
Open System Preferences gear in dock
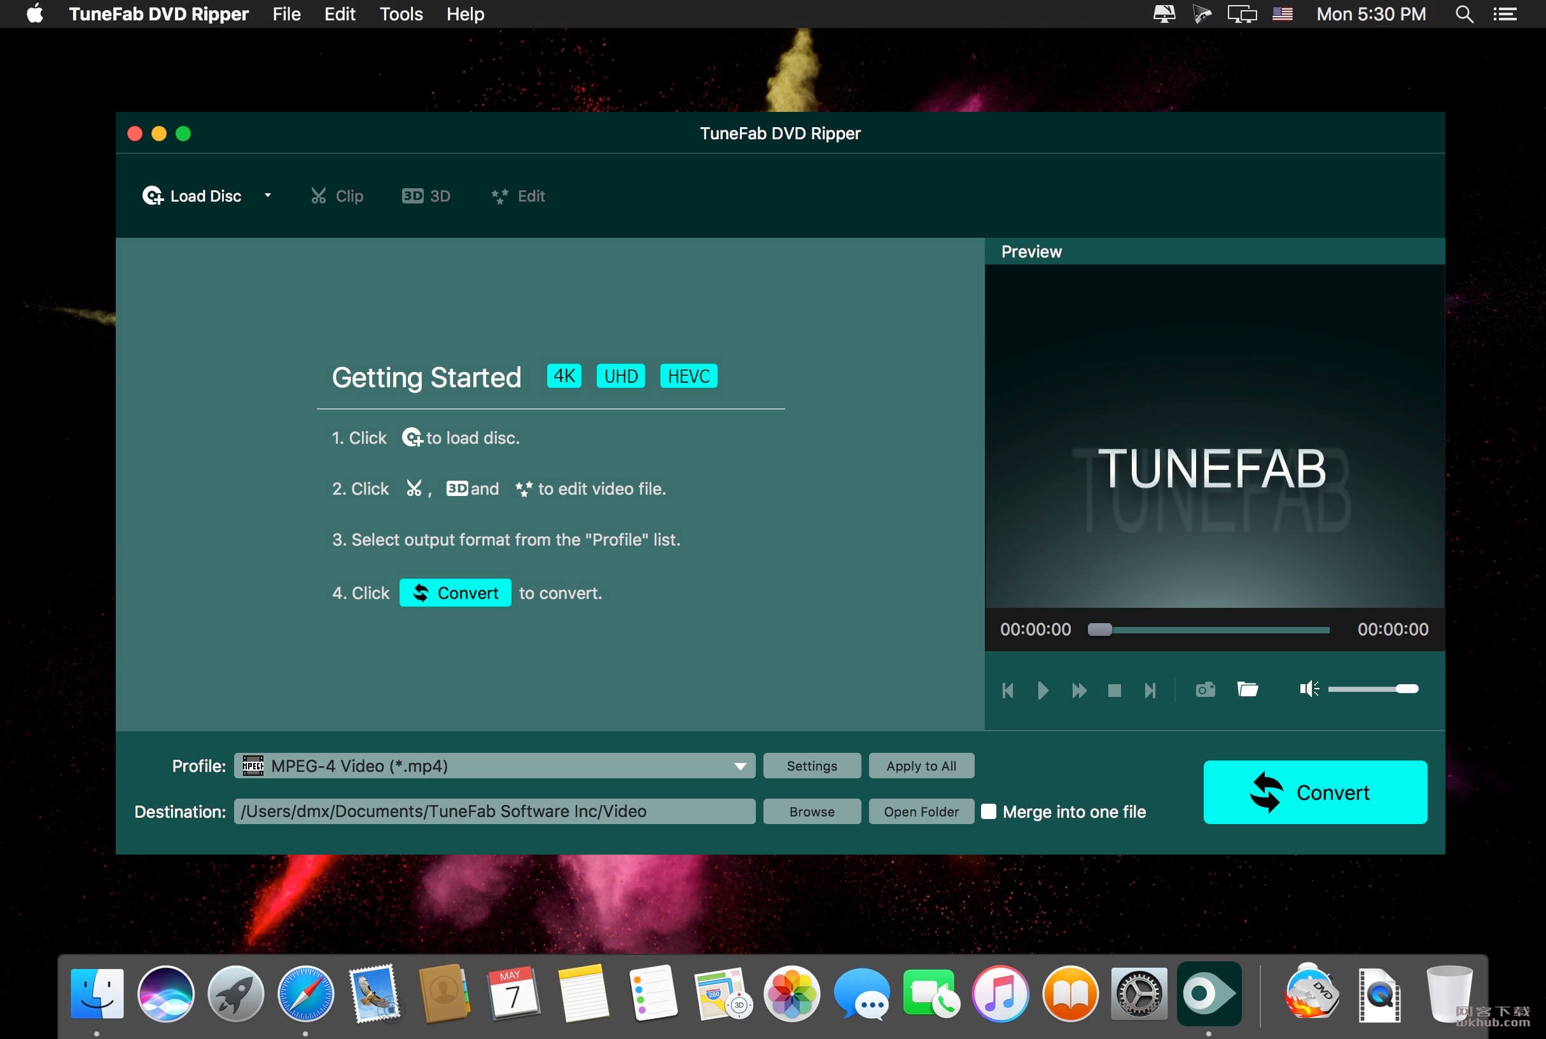click(1139, 994)
